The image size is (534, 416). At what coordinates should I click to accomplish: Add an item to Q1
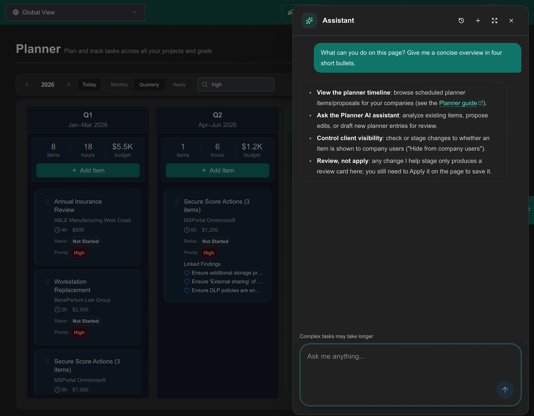[x=88, y=170]
